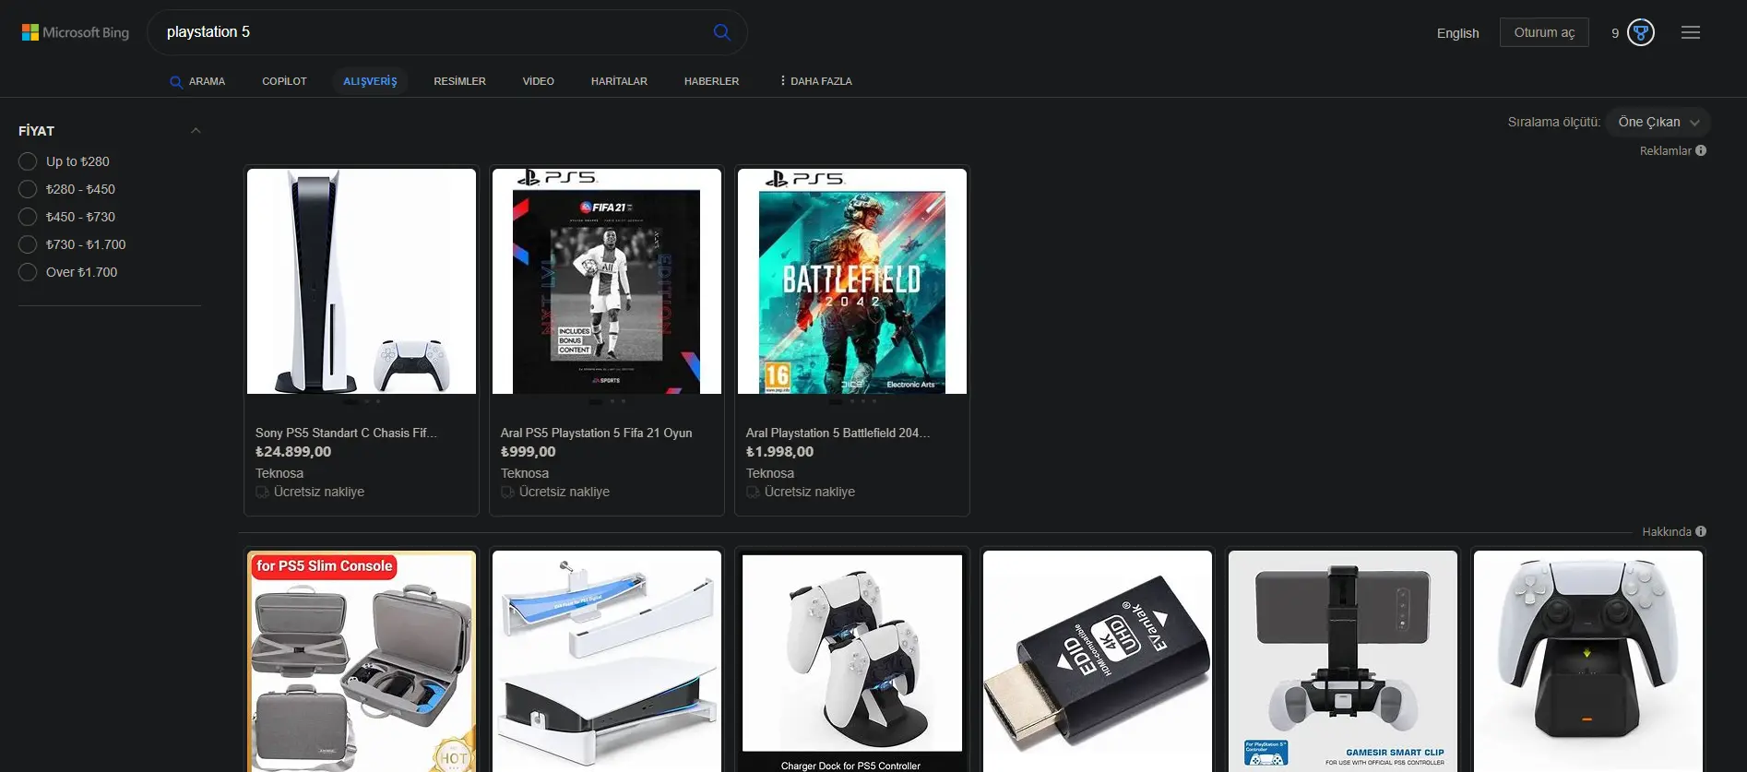Select the Up to ₺280 price filter
The width and height of the screenshot is (1747, 772).
click(28, 161)
